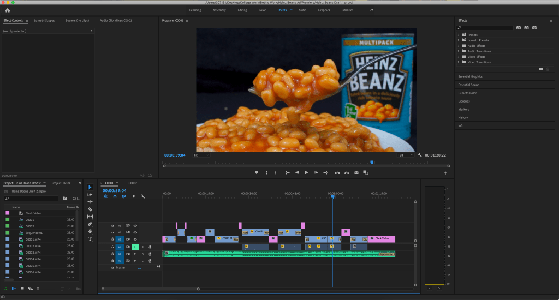Hide video track V2 with eye icon

135,232
